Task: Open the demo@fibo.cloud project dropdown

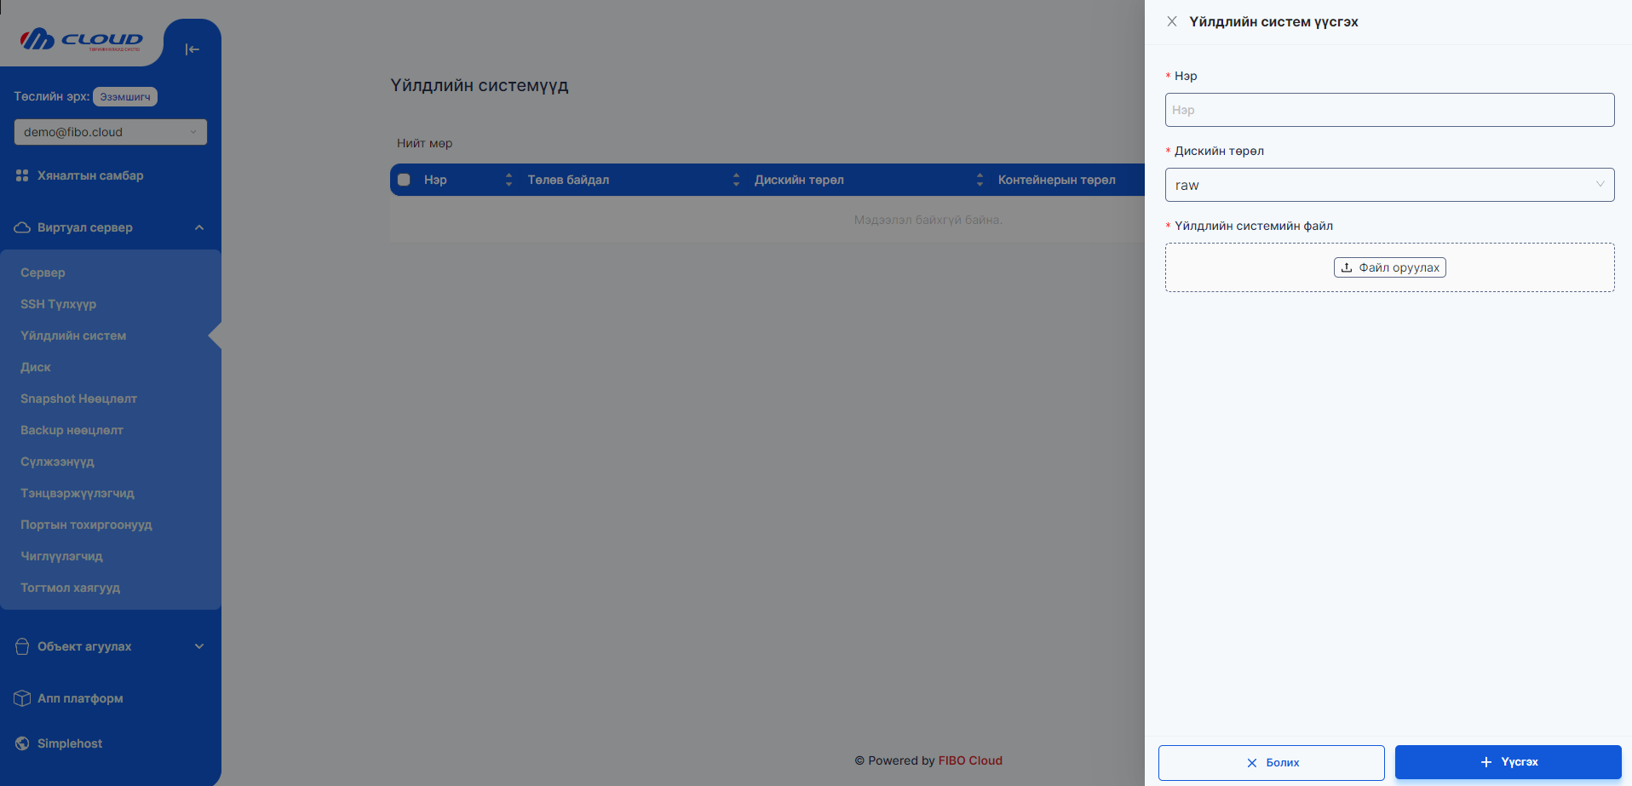Action: pyautogui.click(x=110, y=132)
